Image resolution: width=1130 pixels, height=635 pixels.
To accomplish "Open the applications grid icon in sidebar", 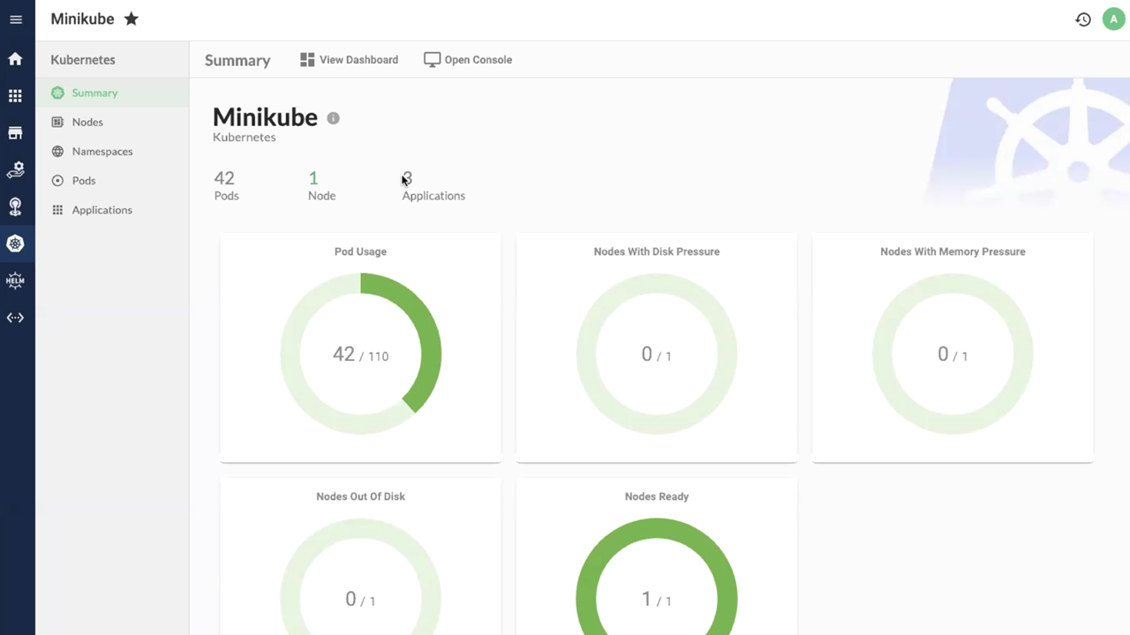I will pos(16,96).
